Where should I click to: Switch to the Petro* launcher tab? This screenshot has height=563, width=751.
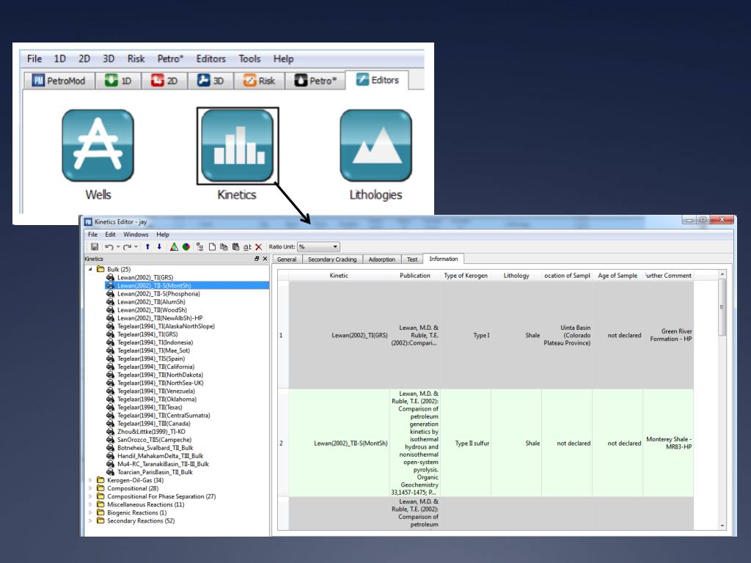point(315,81)
